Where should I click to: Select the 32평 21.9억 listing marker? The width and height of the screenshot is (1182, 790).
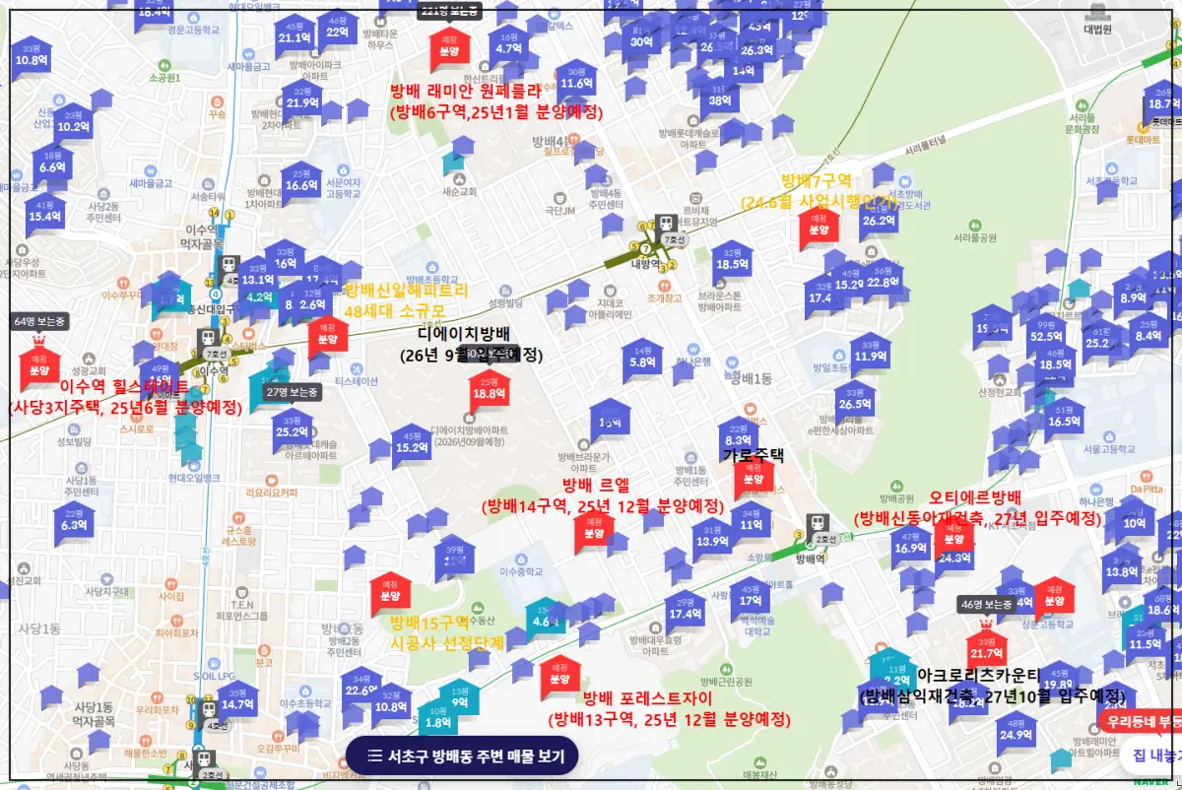click(302, 101)
